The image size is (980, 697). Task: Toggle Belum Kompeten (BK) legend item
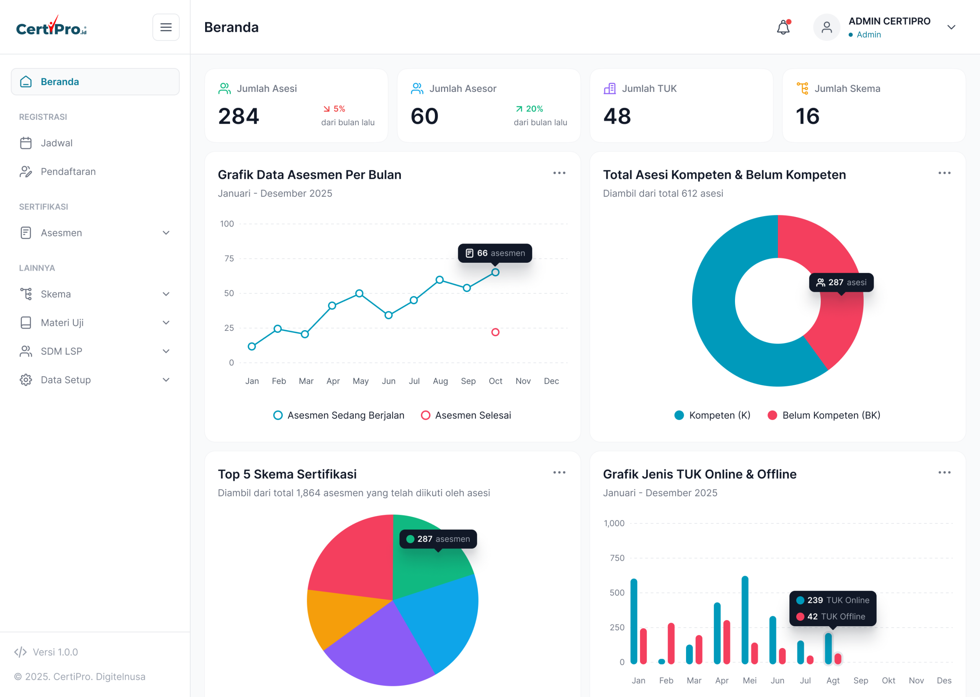(x=823, y=415)
